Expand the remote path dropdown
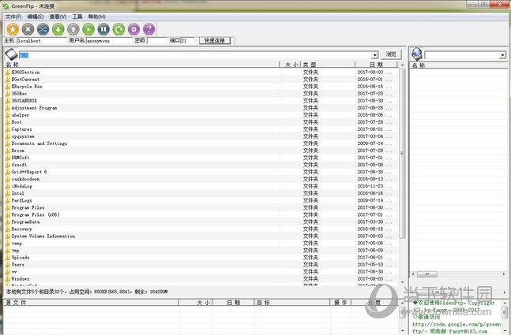Screen dimensions: 511x335 502,55
